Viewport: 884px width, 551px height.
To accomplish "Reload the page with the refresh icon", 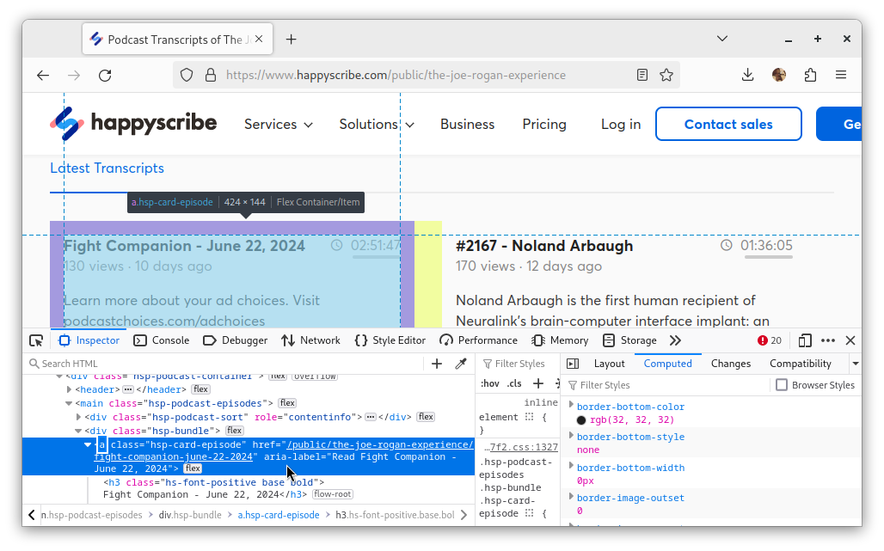I will (x=105, y=75).
